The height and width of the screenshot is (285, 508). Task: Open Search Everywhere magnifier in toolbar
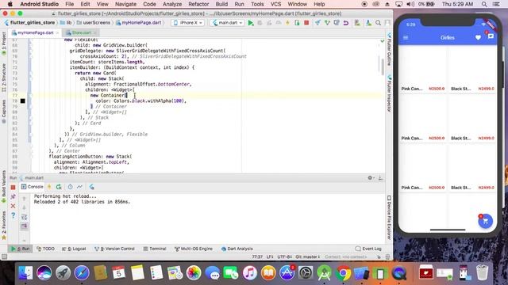[x=378, y=23]
